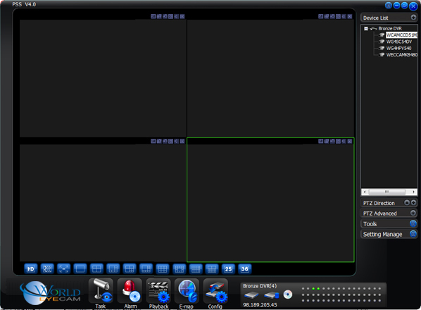Open the Setting Manage panel

click(x=389, y=234)
